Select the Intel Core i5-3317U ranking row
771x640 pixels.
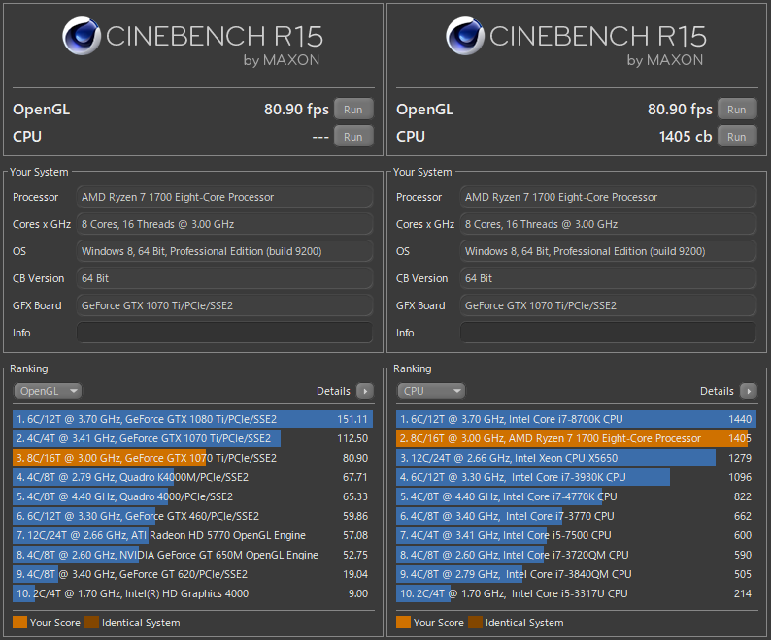tap(576, 593)
